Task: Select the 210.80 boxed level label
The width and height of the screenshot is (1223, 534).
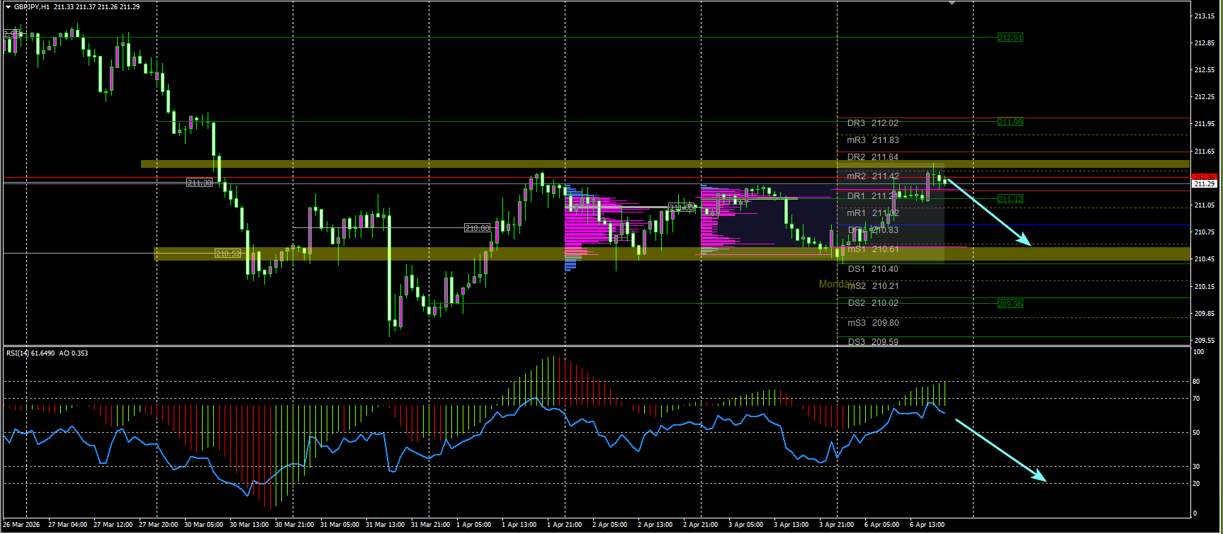Action: tap(477, 228)
